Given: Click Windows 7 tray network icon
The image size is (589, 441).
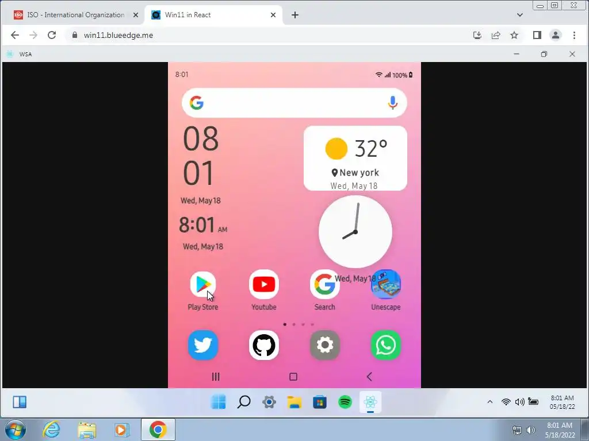Looking at the screenshot, I should (x=517, y=430).
